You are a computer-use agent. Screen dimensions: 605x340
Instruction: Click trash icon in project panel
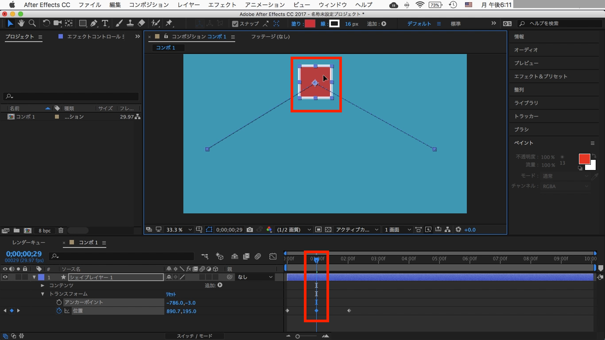61,231
